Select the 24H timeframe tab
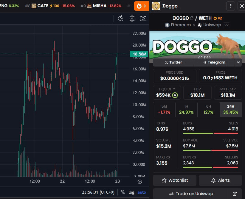The width and height of the screenshot is (245, 199). pyautogui.click(x=231, y=109)
